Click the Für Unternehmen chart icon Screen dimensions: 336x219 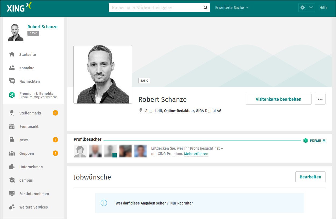pos(12,194)
